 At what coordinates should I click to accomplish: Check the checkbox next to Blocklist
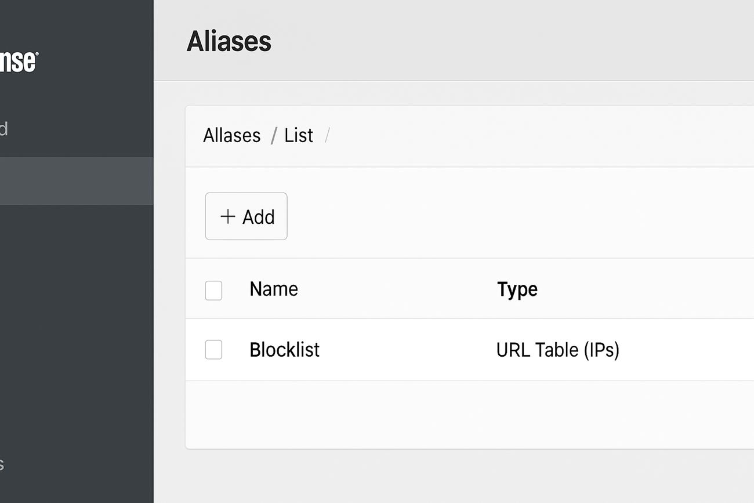(213, 350)
